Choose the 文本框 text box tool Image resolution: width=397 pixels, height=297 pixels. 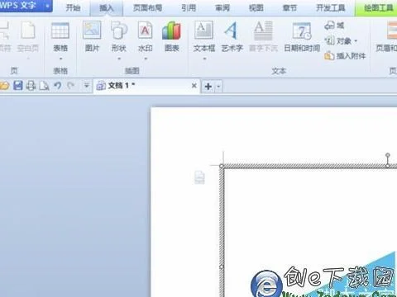(204, 31)
